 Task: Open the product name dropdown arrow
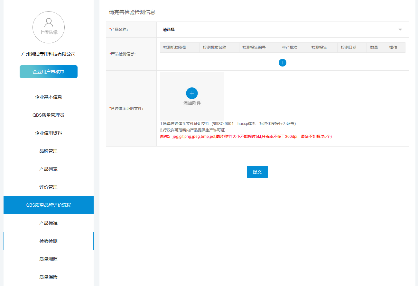(x=400, y=30)
